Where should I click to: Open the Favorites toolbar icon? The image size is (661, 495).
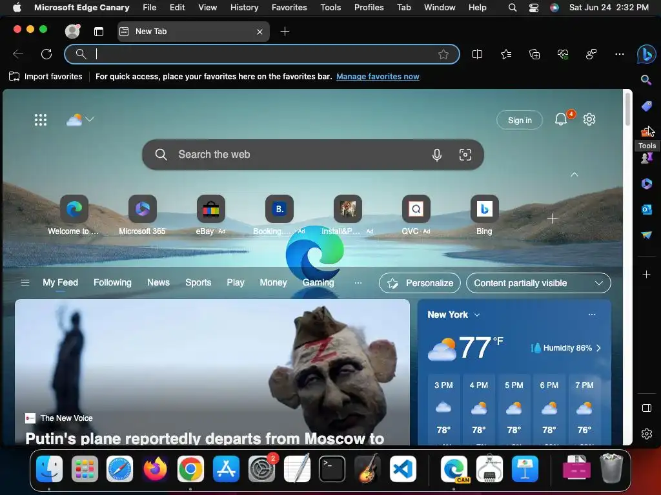tap(506, 54)
